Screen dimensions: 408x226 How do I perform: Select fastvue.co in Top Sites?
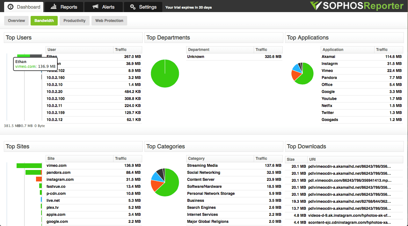coord(94,187)
